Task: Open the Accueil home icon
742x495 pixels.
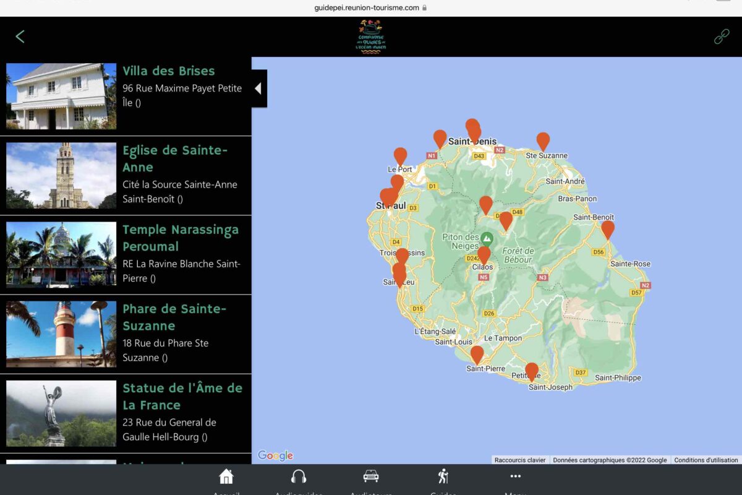Action: coord(226,478)
